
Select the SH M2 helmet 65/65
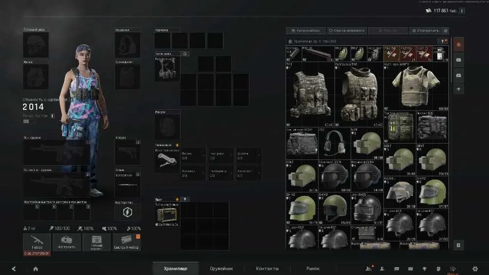tap(334, 209)
